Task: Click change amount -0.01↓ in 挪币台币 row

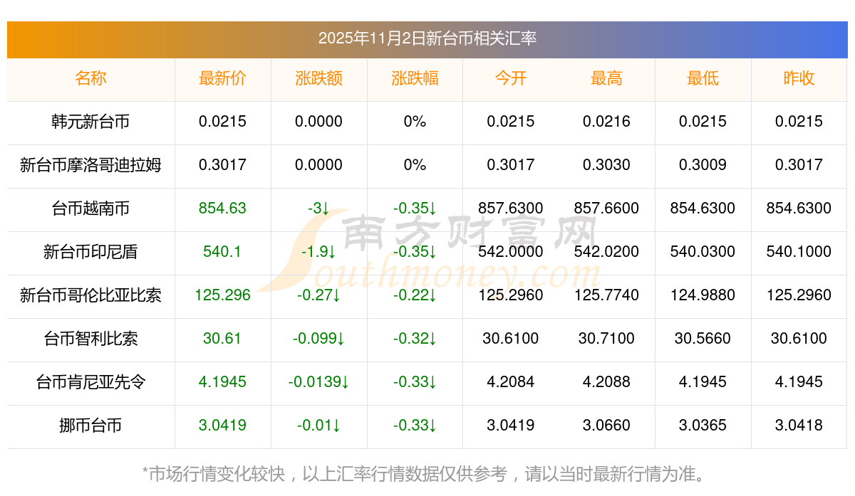Action: [x=318, y=426]
